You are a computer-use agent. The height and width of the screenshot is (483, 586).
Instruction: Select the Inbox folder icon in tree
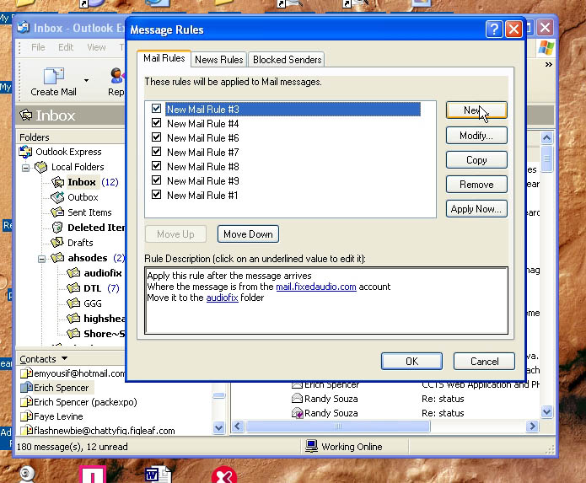coord(57,182)
